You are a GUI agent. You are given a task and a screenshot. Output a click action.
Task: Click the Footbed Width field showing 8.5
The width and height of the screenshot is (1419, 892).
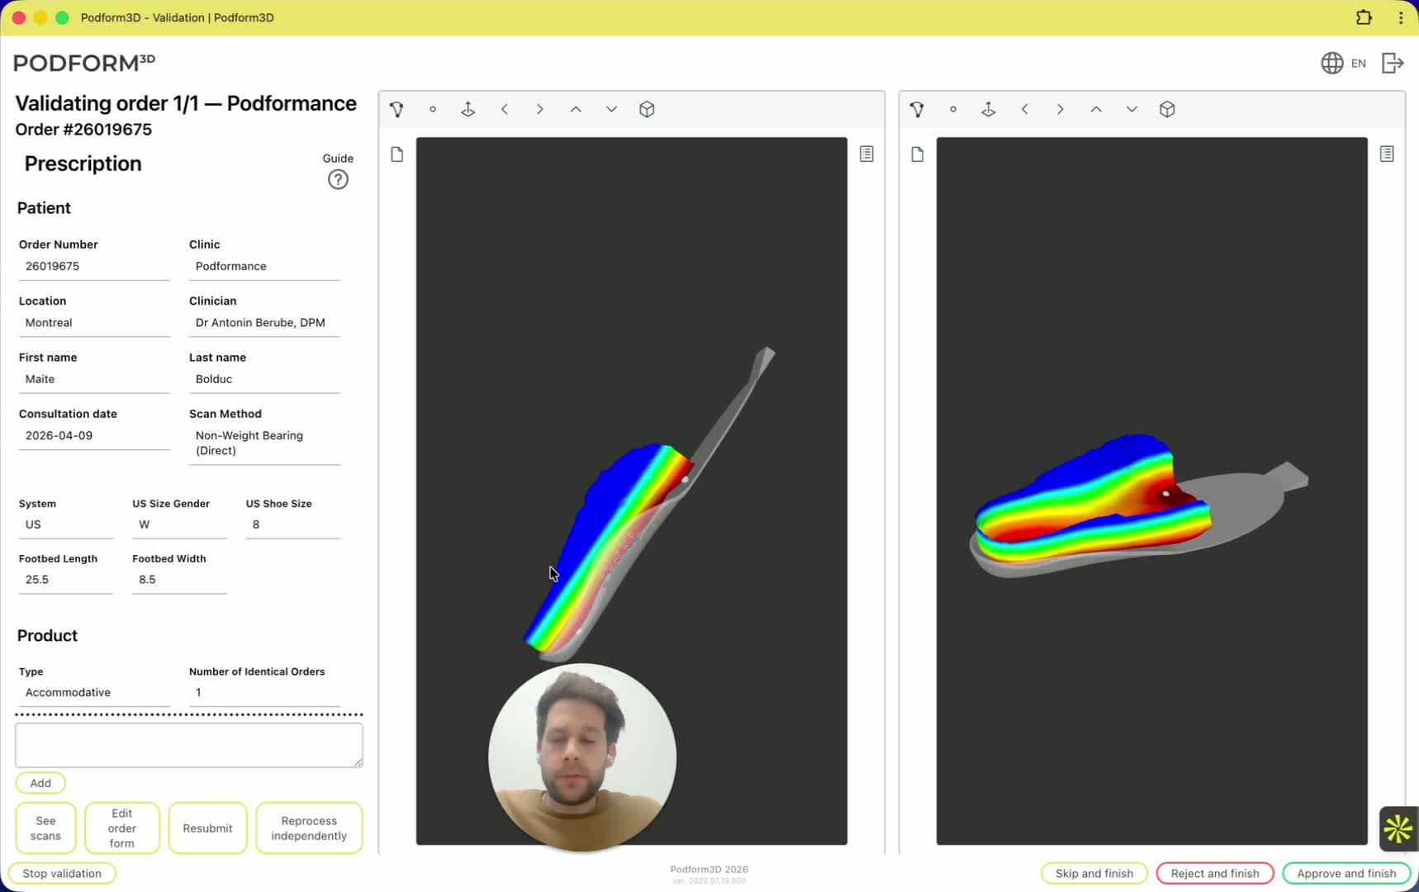pos(179,581)
